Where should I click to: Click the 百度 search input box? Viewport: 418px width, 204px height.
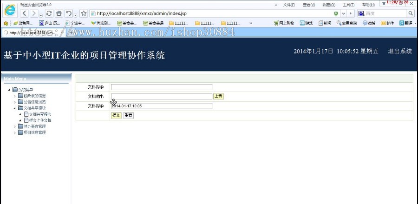point(385,13)
